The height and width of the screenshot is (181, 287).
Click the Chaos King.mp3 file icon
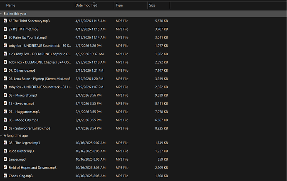pyautogui.click(x=5, y=176)
